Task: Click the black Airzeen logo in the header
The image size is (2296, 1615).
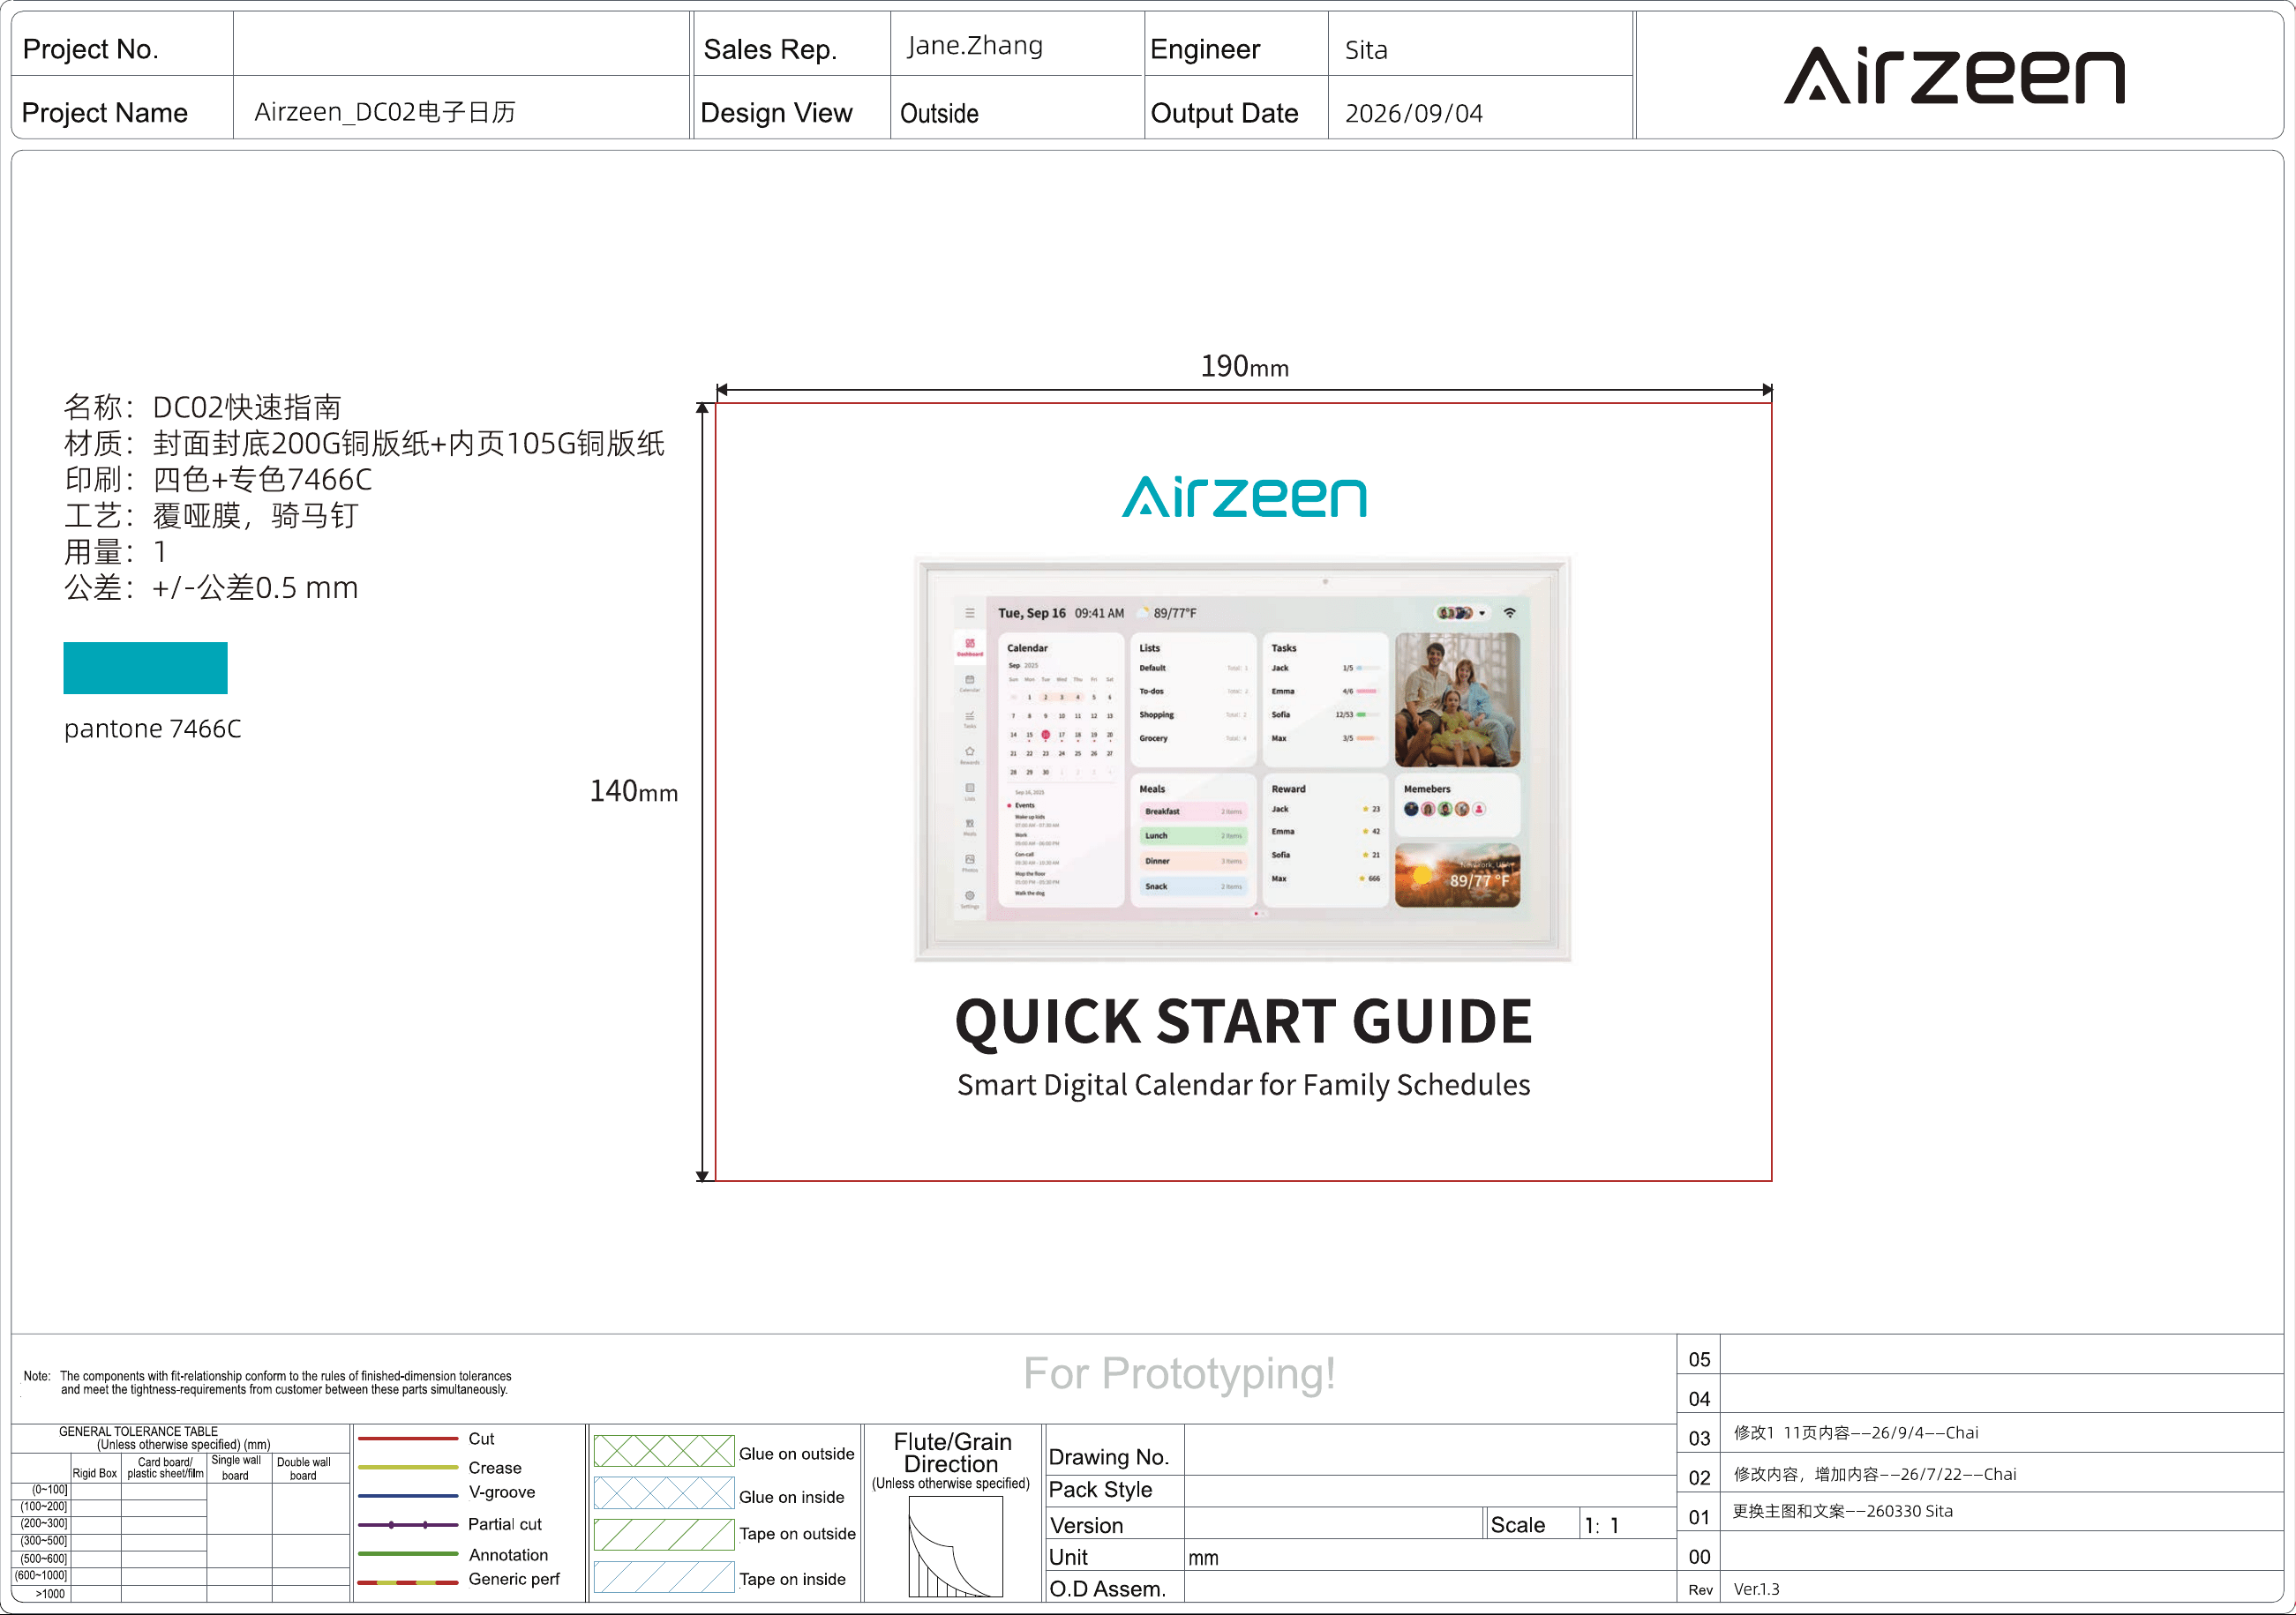Action: pyautogui.click(x=1954, y=75)
